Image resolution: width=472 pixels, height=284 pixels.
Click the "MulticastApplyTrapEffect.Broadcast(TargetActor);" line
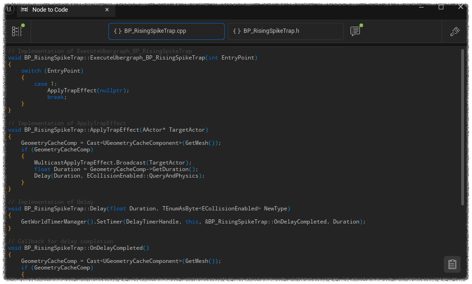(113, 163)
